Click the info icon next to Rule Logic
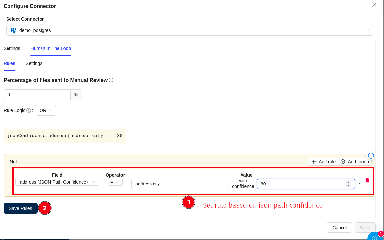 (x=29, y=110)
